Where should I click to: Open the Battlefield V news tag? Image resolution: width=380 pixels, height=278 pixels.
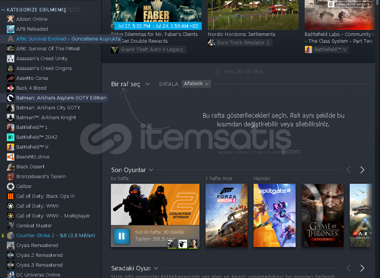tap(327, 50)
